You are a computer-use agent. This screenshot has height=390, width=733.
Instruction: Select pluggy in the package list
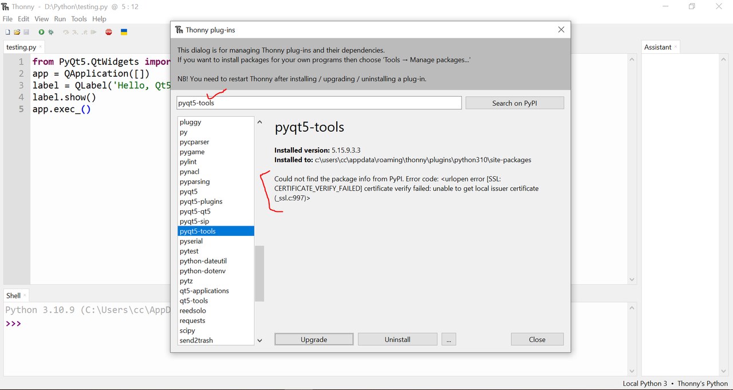click(x=216, y=122)
